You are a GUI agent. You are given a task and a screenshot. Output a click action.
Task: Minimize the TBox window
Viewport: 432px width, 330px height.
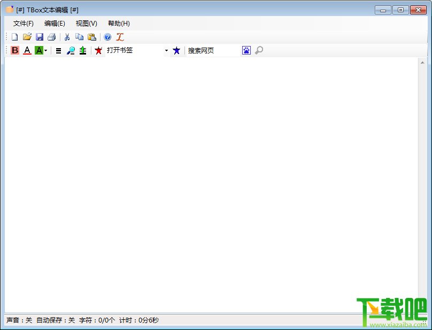383,10
